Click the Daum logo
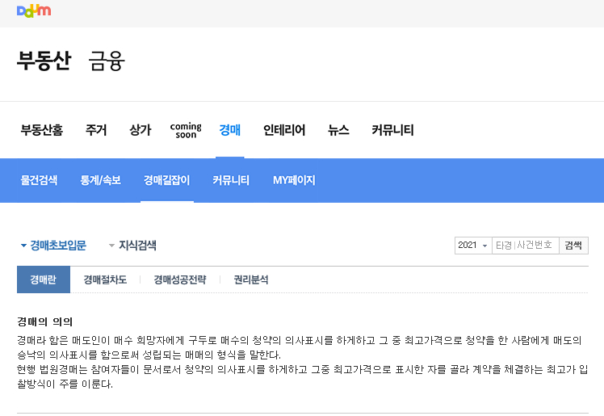The image size is (604, 416). coord(34,11)
